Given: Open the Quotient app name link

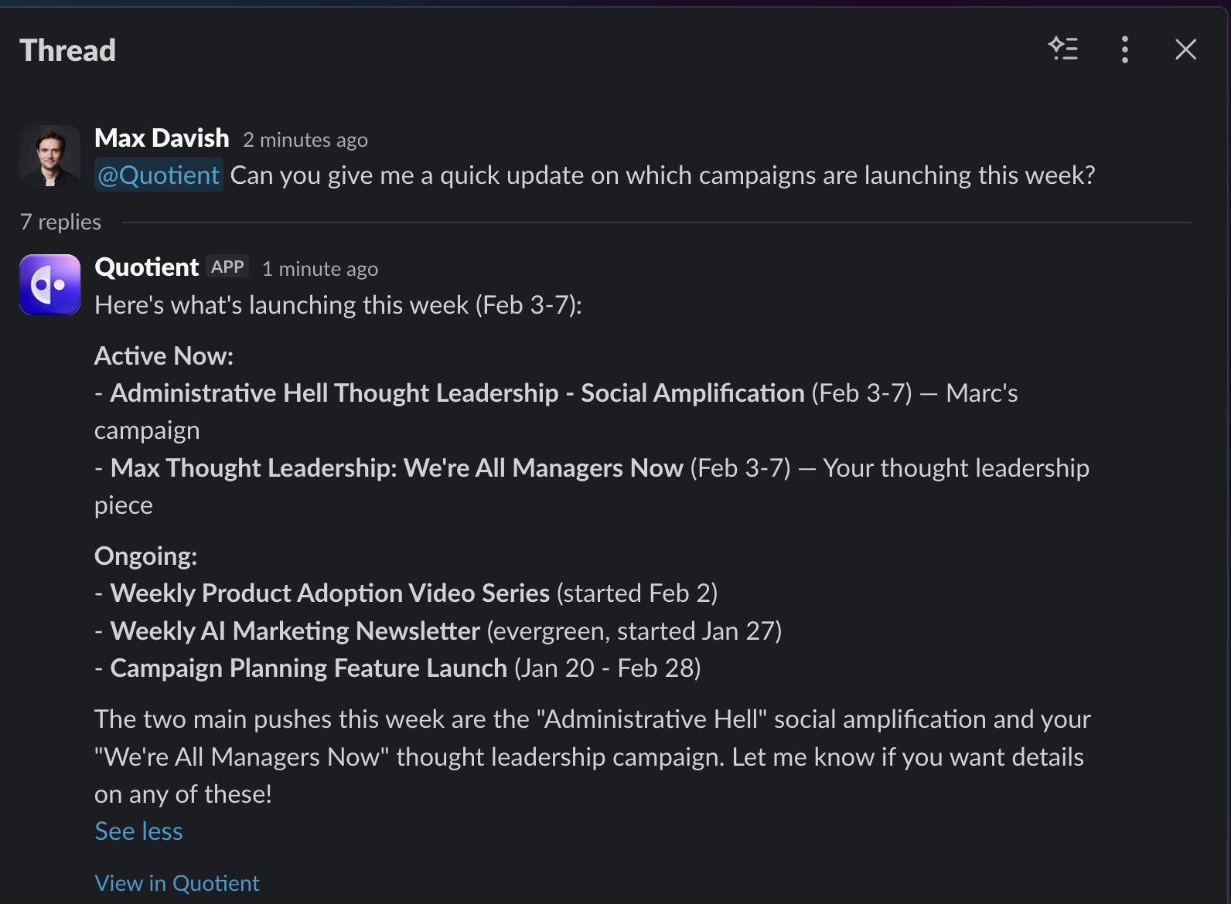Looking at the screenshot, I should (147, 267).
